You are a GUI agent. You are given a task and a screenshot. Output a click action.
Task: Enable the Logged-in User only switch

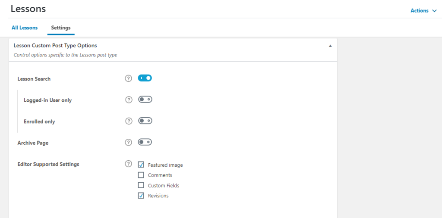[145, 100]
